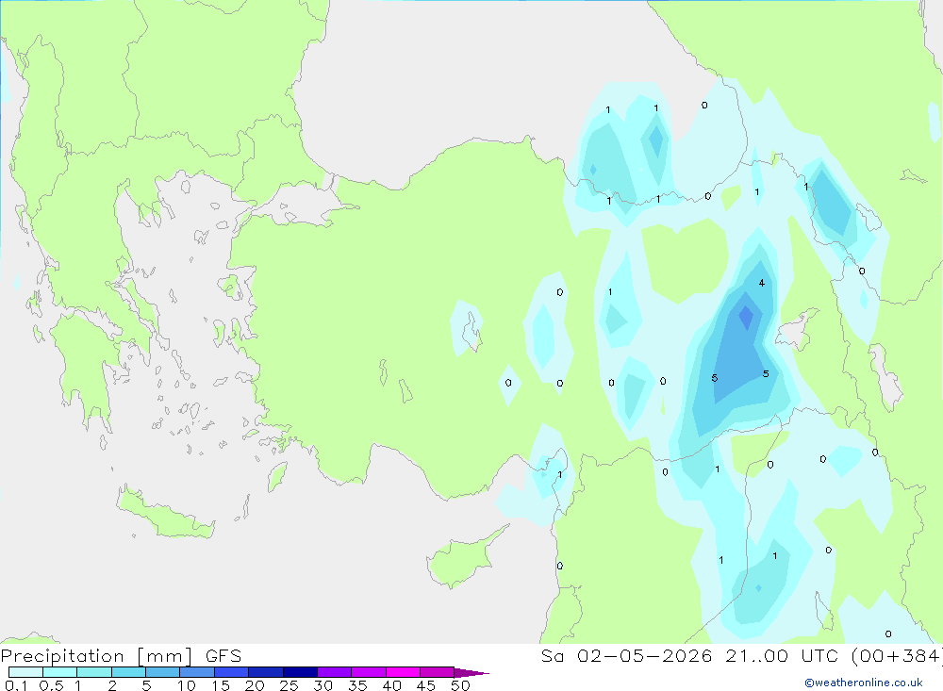Viewport: 943px width, 691px height.
Task: Select the 40–45 mm magenta swatch
Action: (403, 672)
